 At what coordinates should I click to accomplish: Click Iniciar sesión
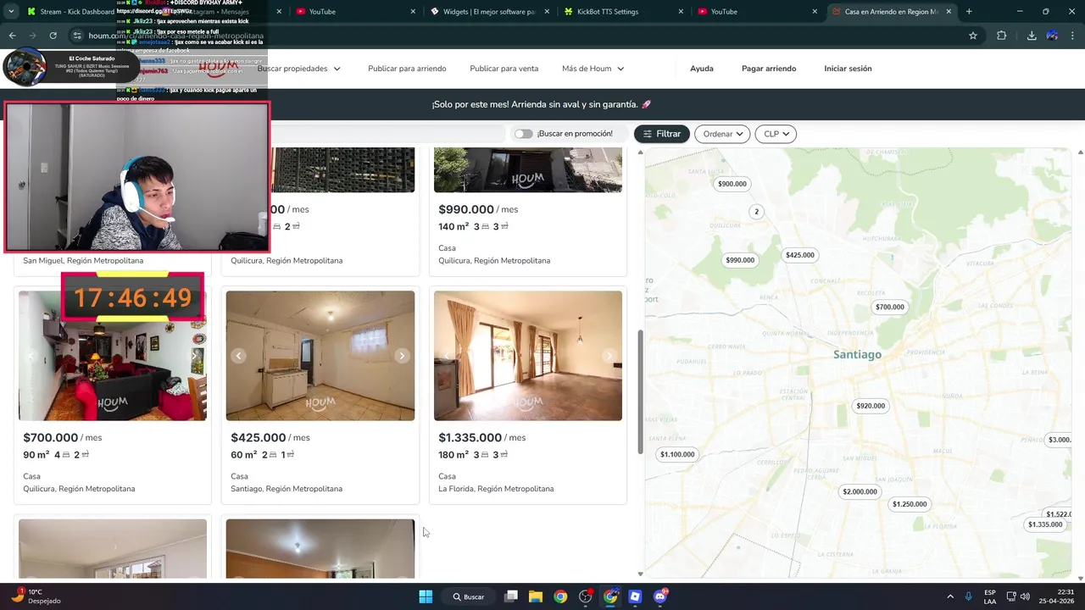pos(848,69)
